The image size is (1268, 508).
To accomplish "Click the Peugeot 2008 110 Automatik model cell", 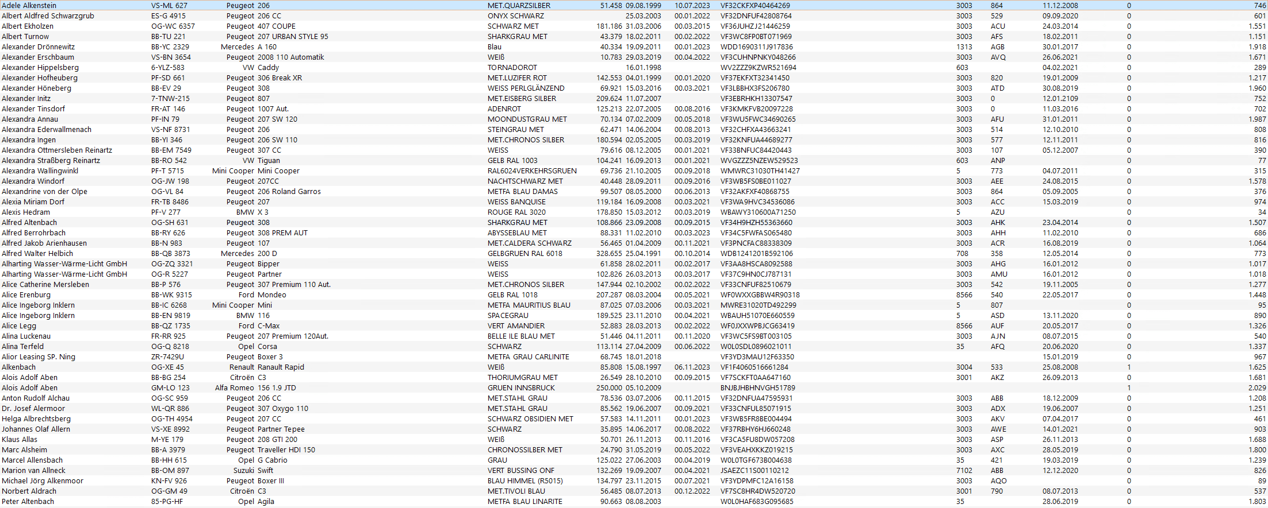I will (290, 57).
